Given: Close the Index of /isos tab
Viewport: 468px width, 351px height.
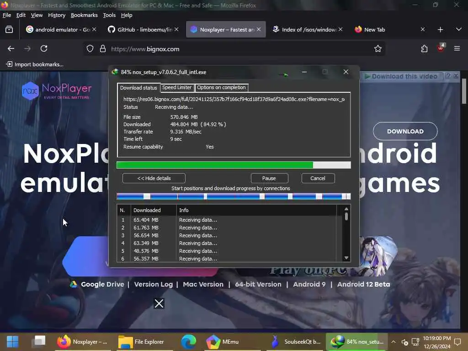Looking at the screenshot, I should click(340, 29).
